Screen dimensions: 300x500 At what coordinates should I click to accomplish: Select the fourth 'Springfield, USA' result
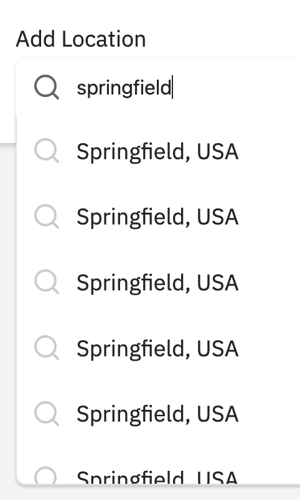point(157,348)
